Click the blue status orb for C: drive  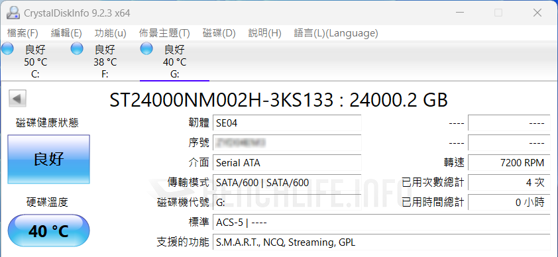(x=7, y=48)
